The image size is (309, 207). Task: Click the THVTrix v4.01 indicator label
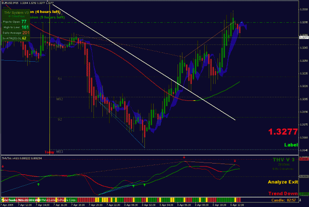coord(22,158)
